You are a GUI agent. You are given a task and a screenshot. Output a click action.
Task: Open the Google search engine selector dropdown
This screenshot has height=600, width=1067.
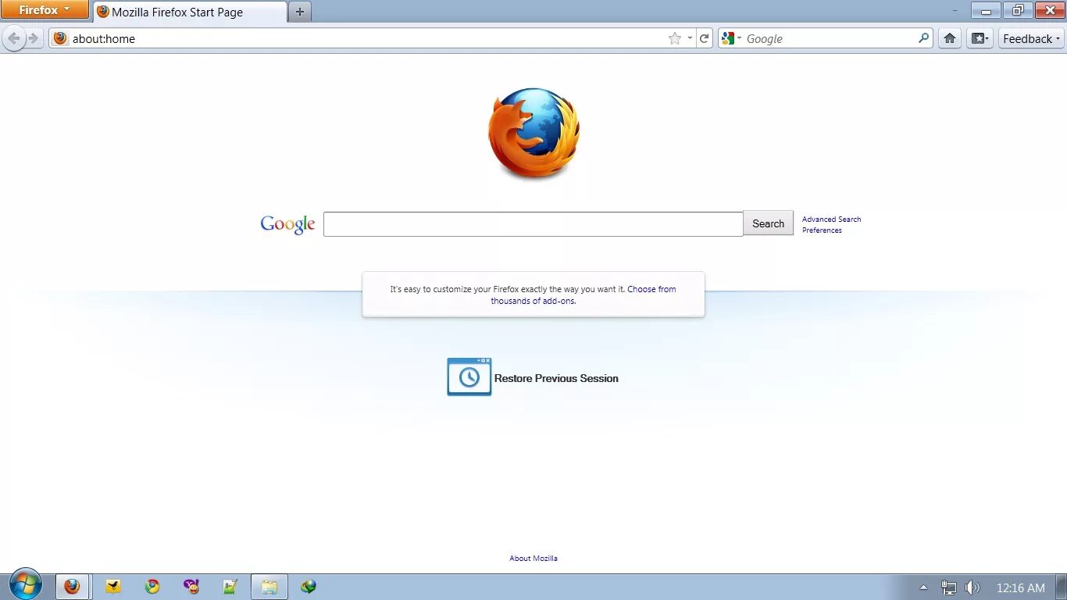coord(732,38)
